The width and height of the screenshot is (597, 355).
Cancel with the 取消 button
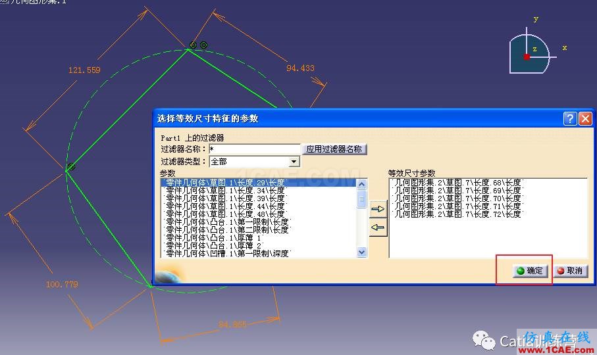tap(571, 271)
